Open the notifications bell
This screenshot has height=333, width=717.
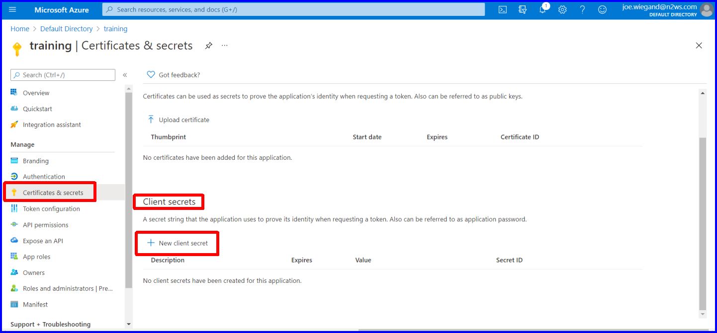[x=543, y=9]
